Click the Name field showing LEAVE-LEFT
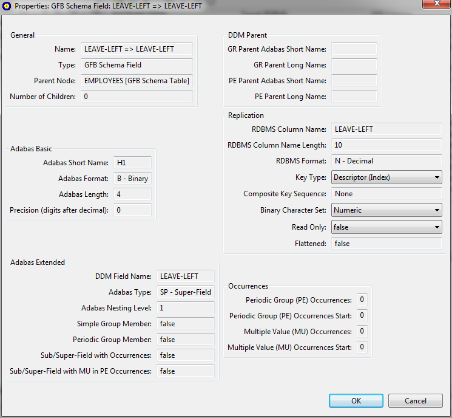Viewport: 452px width, 418px height. tap(137, 49)
